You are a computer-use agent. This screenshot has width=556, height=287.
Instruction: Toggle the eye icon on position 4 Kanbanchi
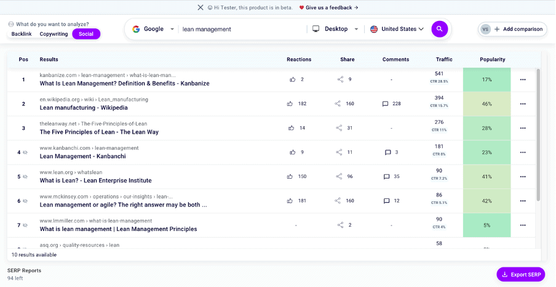[x=25, y=152]
